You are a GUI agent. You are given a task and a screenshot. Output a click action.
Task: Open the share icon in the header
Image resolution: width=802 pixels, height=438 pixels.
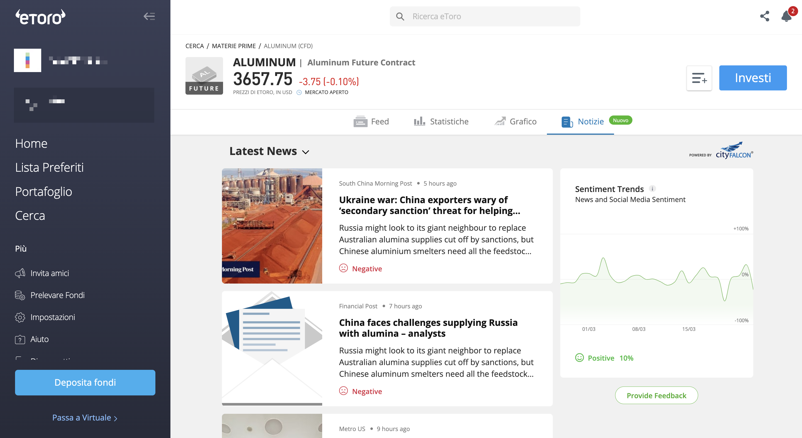764,16
